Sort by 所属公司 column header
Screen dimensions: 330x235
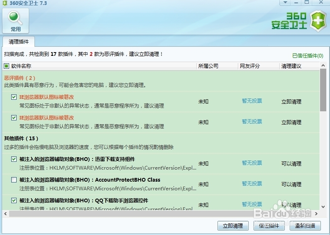(x=217, y=66)
